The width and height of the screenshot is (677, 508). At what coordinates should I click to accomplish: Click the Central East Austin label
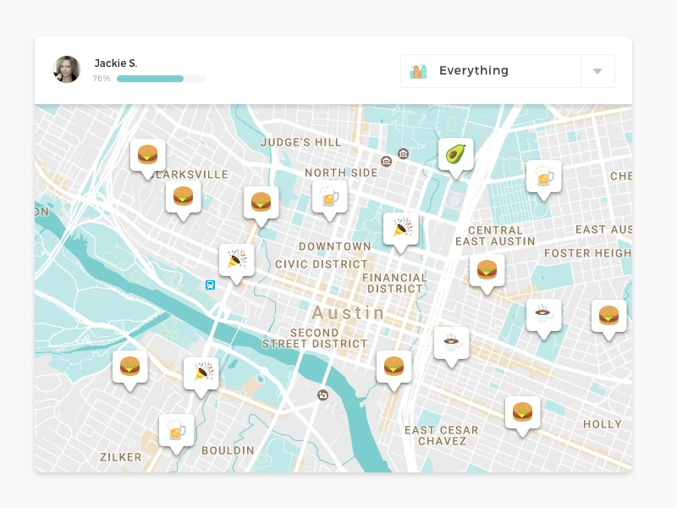tap(495, 236)
